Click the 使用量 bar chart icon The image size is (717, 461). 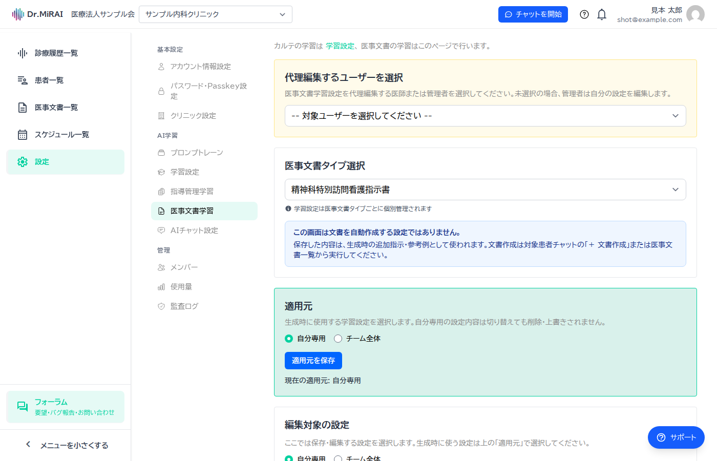click(161, 287)
